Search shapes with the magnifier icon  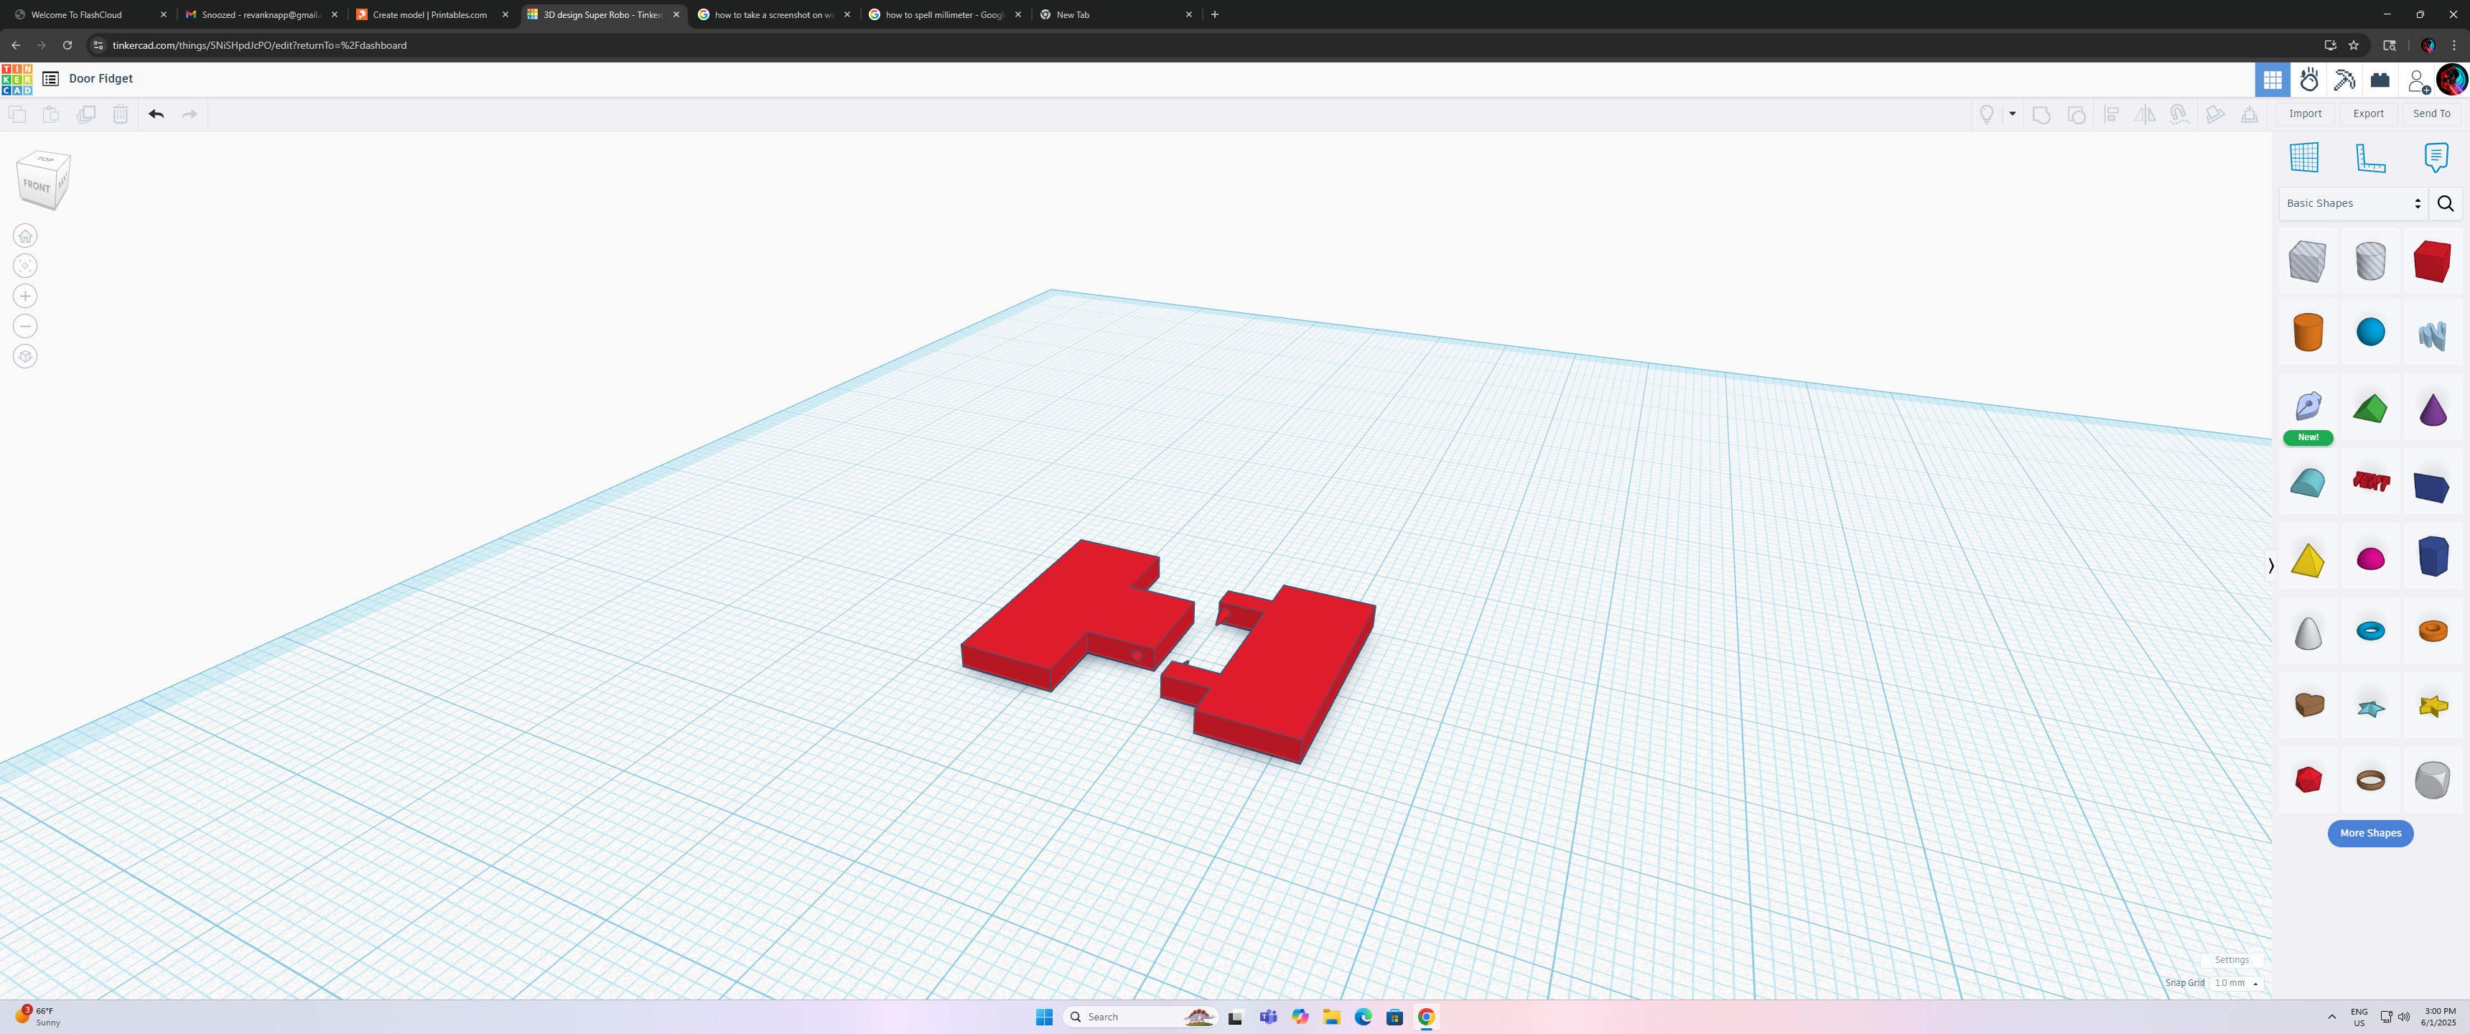pos(2445,203)
